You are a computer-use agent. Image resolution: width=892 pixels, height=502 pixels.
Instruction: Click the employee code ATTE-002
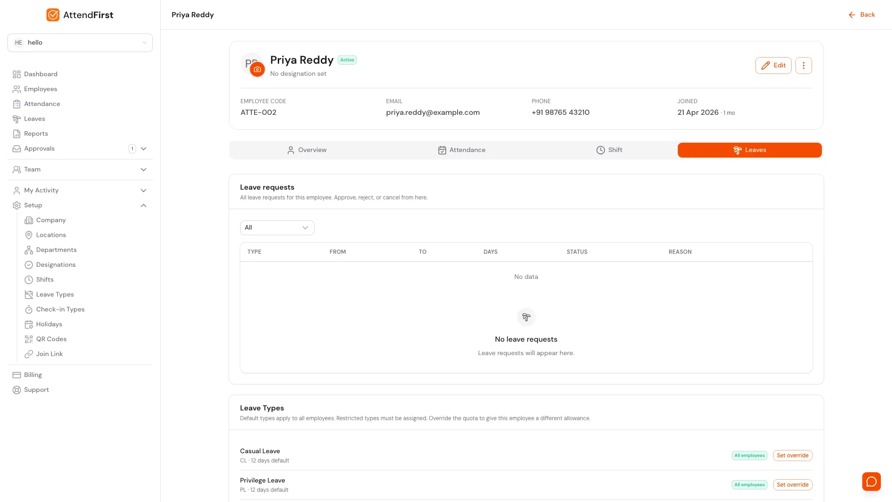(258, 112)
